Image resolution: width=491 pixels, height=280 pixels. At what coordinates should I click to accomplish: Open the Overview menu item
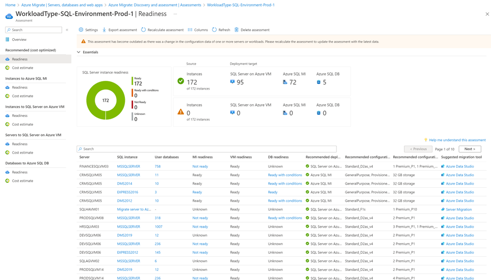tap(19, 39)
